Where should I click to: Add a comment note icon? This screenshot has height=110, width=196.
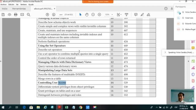click(136, 15)
